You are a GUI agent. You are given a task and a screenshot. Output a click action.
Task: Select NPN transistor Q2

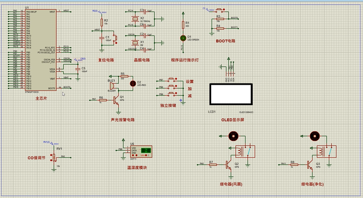[x=229, y=165]
